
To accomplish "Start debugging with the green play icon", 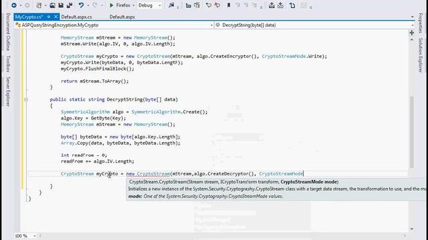I will click(112, 5).
